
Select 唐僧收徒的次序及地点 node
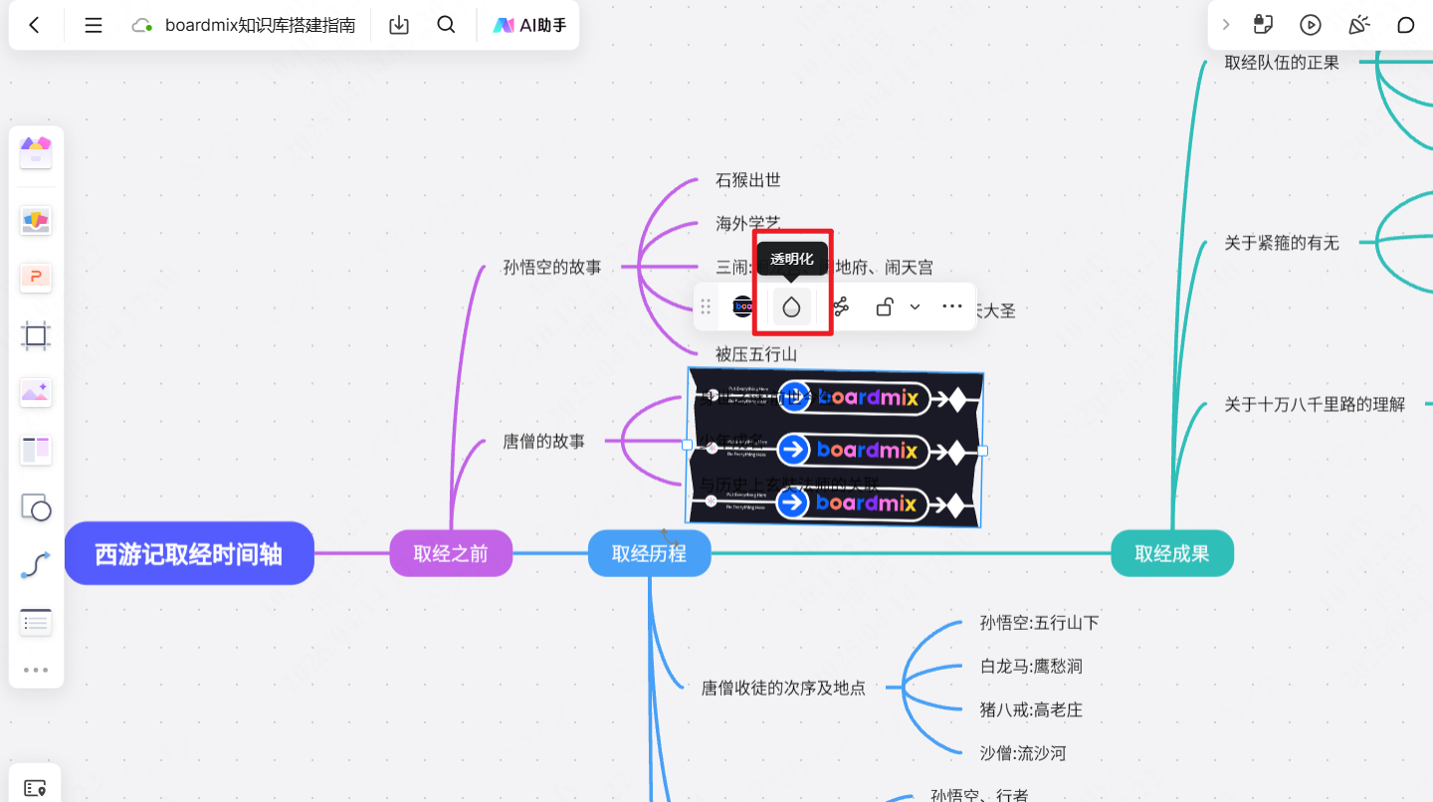pyautogui.click(x=783, y=688)
